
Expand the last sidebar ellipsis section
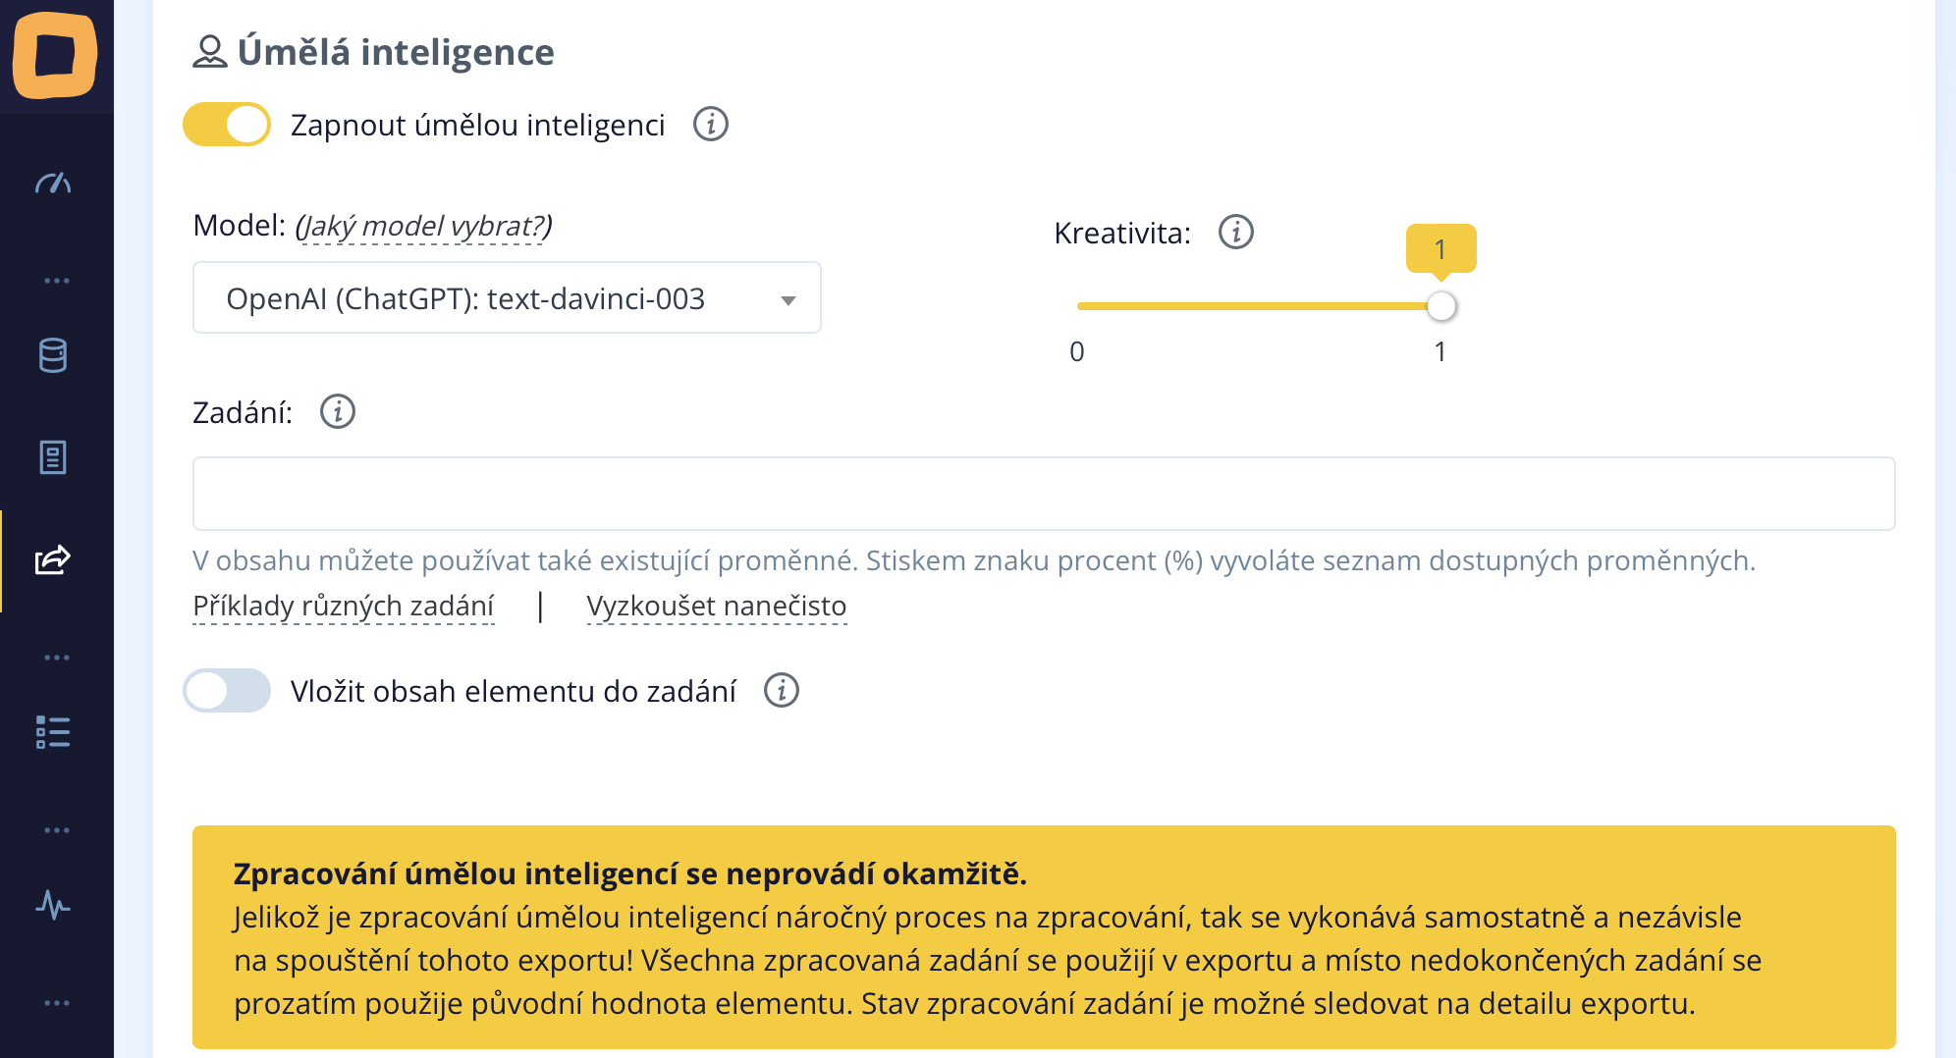[57, 1003]
